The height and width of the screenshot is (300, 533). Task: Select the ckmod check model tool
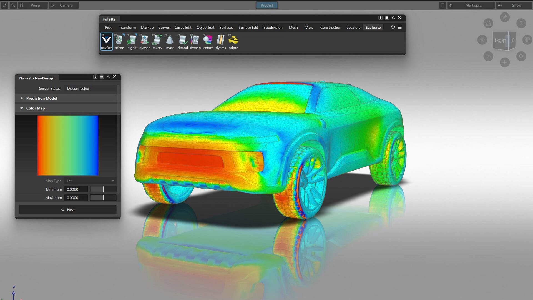(x=183, y=41)
